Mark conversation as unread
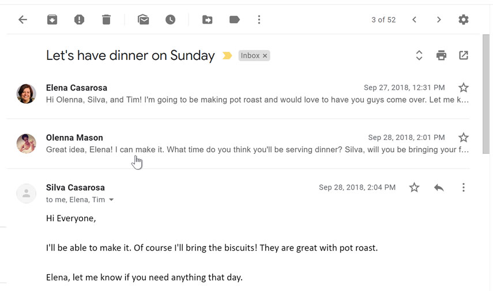Viewport: 493px width, 291px height. pos(143,20)
